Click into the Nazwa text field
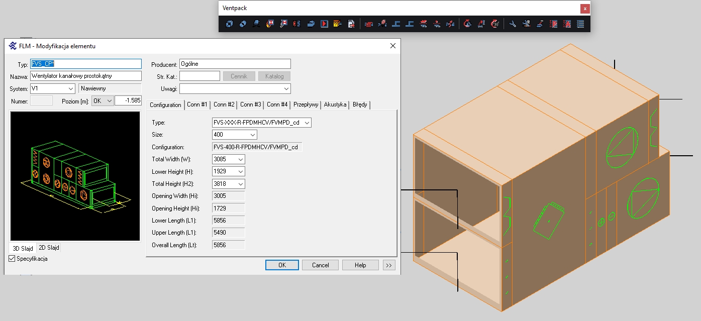This screenshot has width=701, height=321. pyautogui.click(x=86, y=76)
